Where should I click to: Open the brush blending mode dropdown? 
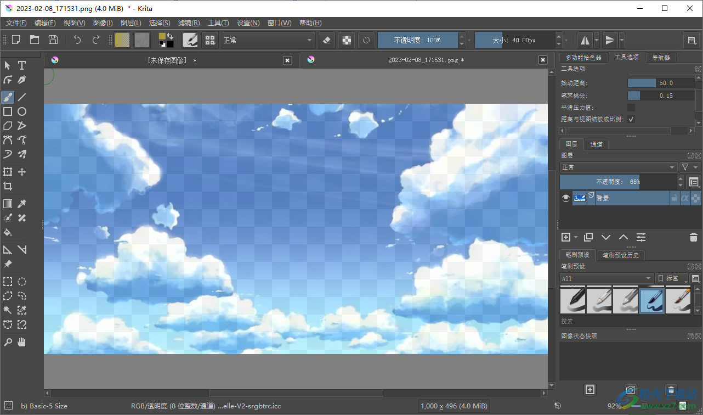[x=268, y=40]
